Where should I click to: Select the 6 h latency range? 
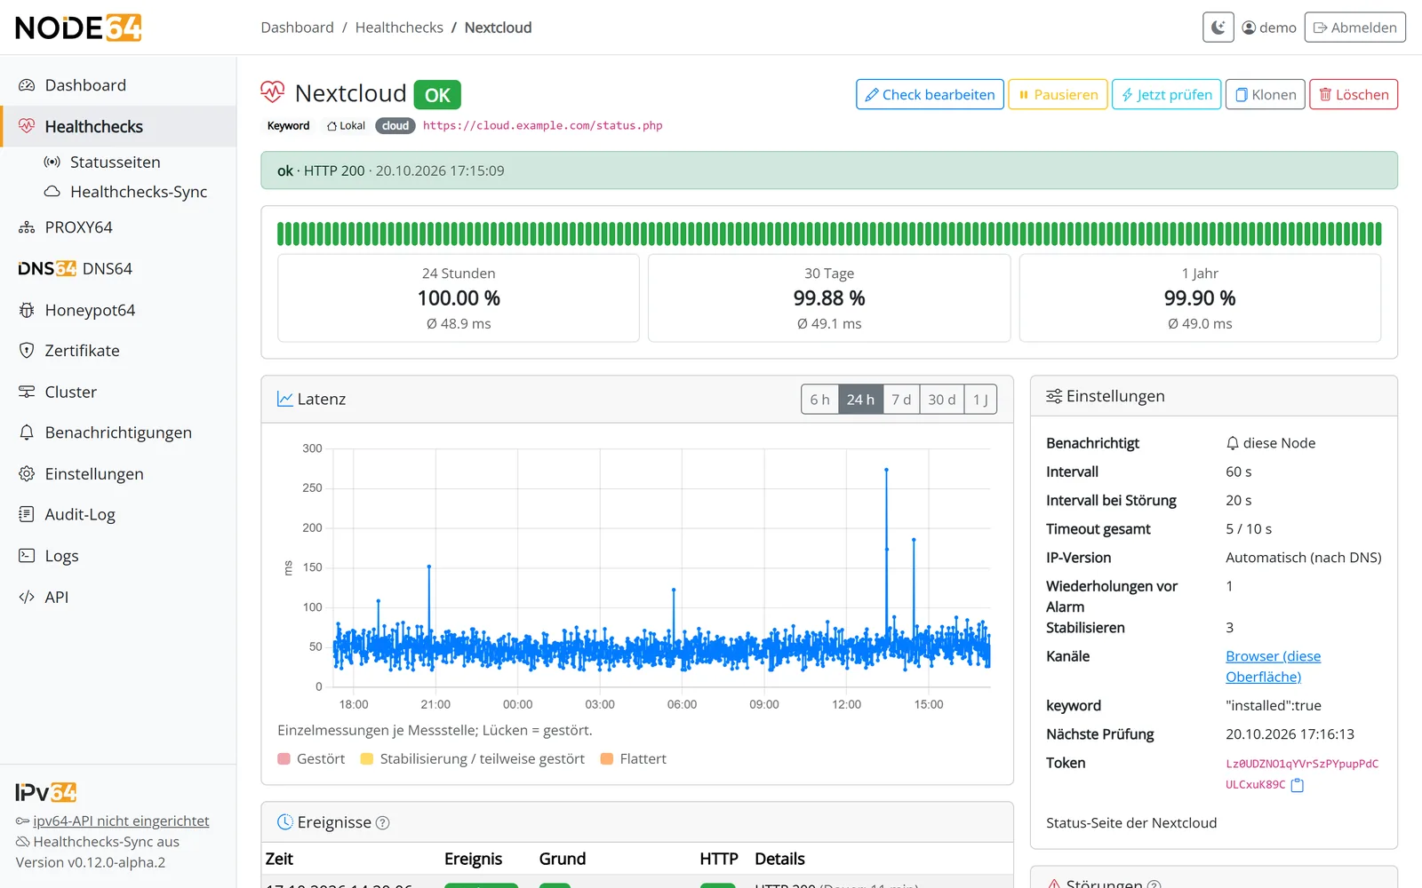pos(819,400)
